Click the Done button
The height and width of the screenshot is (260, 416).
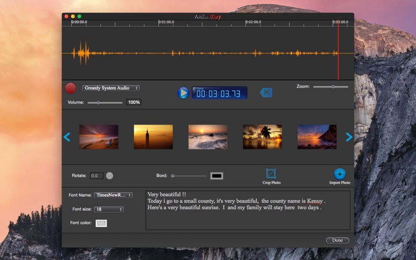337,240
